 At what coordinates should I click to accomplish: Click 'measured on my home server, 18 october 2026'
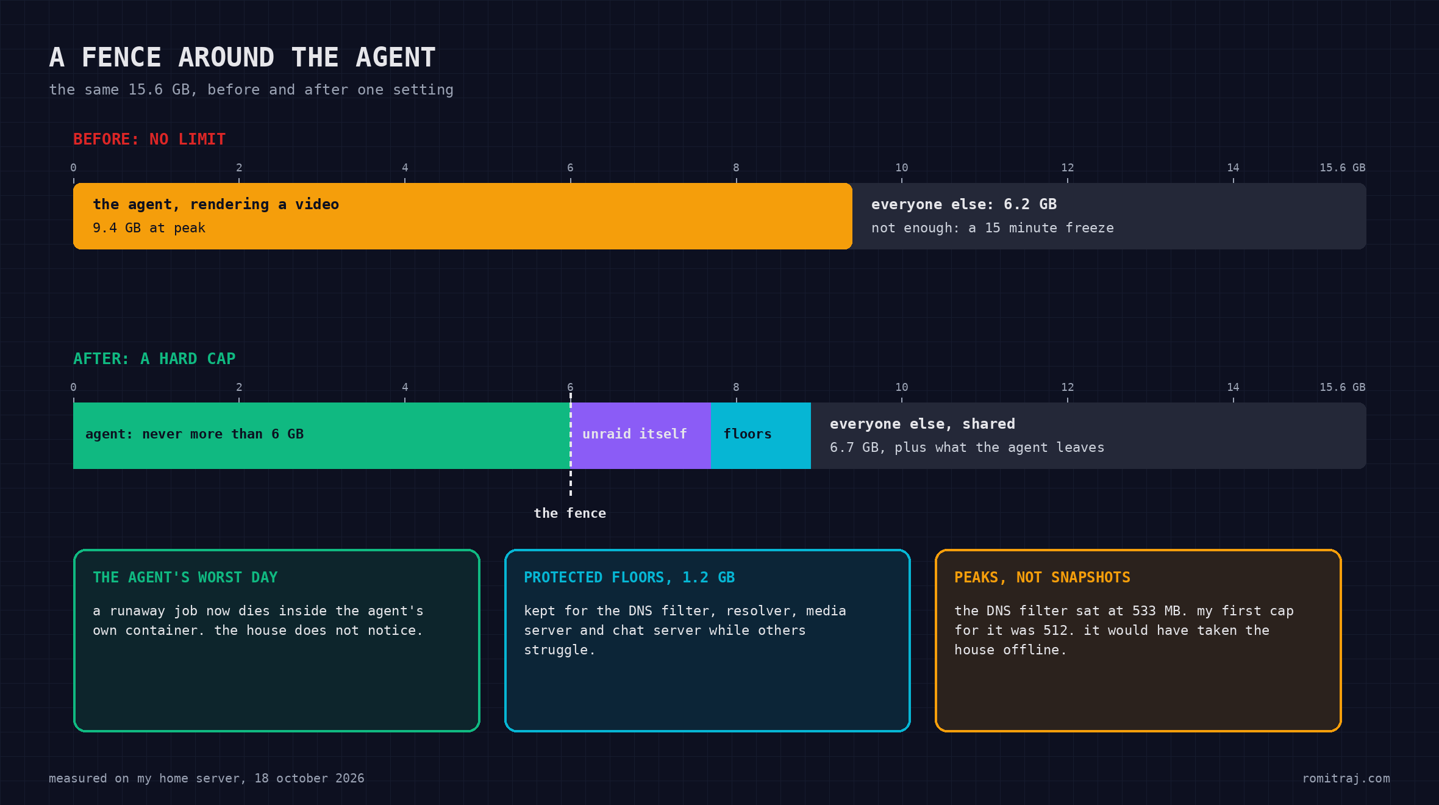click(x=207, y=778)
